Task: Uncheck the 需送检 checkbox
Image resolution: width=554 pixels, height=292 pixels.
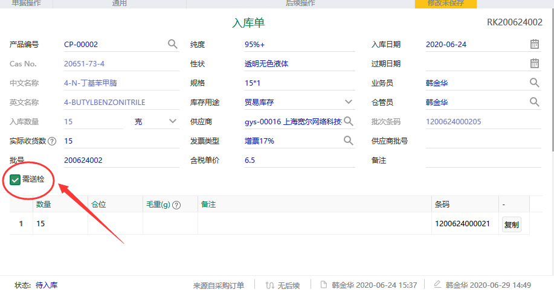Action: (x=15, y=179)
